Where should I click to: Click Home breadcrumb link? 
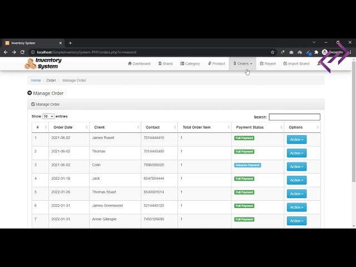click(x=36, y=80)
